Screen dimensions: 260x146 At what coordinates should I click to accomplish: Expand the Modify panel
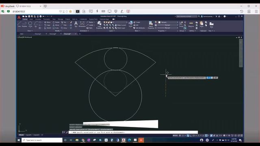[x=58, y=31]
